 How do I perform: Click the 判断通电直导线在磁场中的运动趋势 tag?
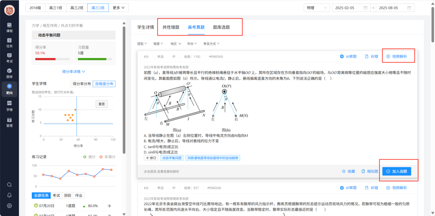pos(213,158)
